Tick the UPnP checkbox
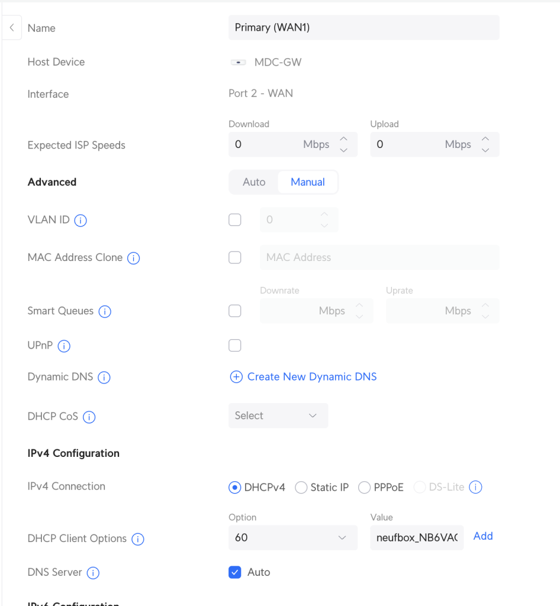The width and height of the screenshot is (560, 606). [235, 346]
